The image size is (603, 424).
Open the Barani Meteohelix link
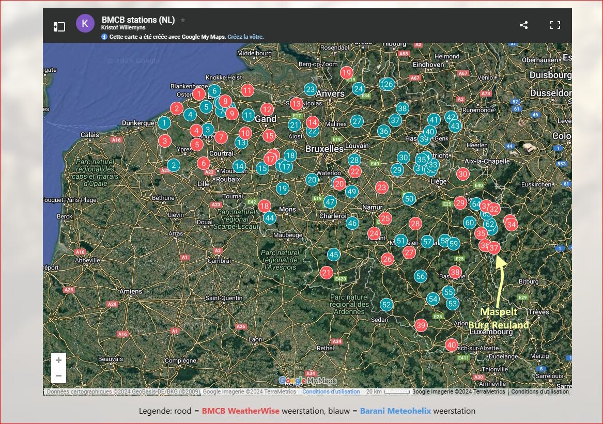(395, 411)
